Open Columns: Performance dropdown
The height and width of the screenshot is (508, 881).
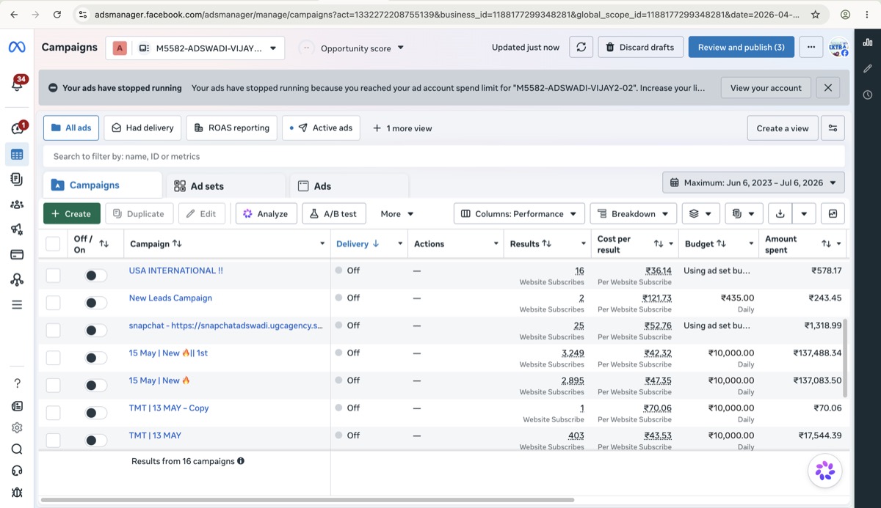pos(519,214)
